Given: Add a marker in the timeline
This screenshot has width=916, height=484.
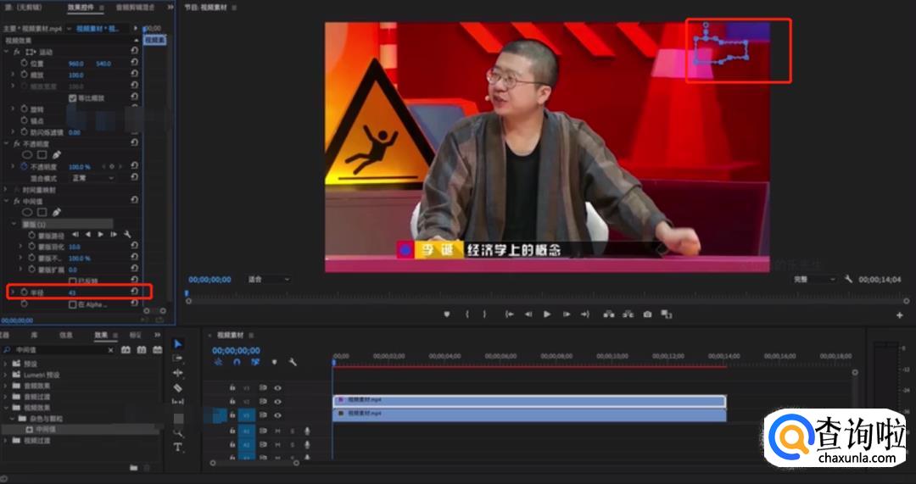Looking at the screenshot, I should point(274,362).
